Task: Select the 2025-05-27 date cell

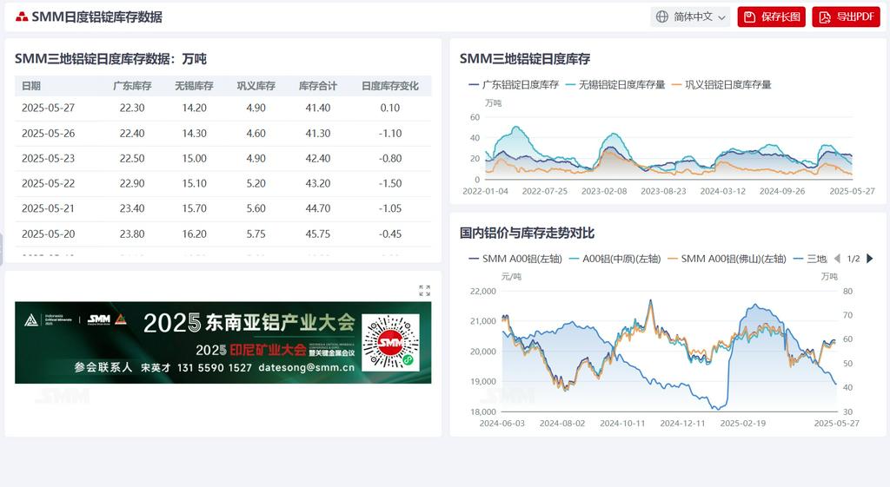Action: [x=49, y=108]
